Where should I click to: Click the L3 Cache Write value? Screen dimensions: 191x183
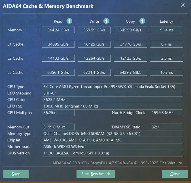click(x=94, y=72)
